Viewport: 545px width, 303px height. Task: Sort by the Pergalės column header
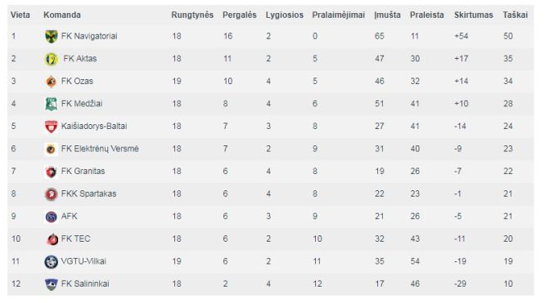pos(240,15)
